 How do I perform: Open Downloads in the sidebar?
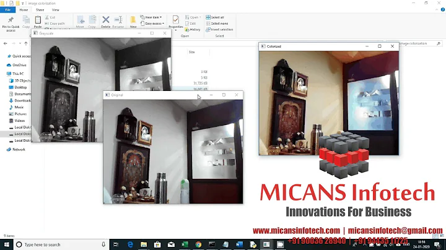(x=20, y=101)
